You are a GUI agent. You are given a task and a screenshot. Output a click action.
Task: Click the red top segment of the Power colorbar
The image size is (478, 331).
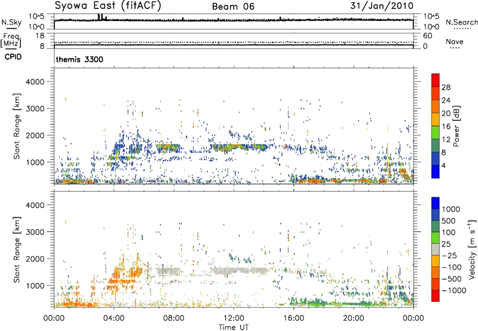pos(436,80)
